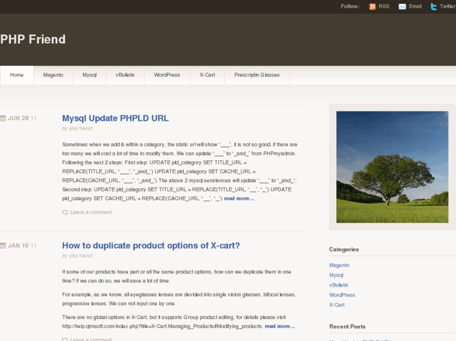Viewport: 456px width, 341px height.
Task: Click by php friend under Mysql post
Action: coord(77,128)
